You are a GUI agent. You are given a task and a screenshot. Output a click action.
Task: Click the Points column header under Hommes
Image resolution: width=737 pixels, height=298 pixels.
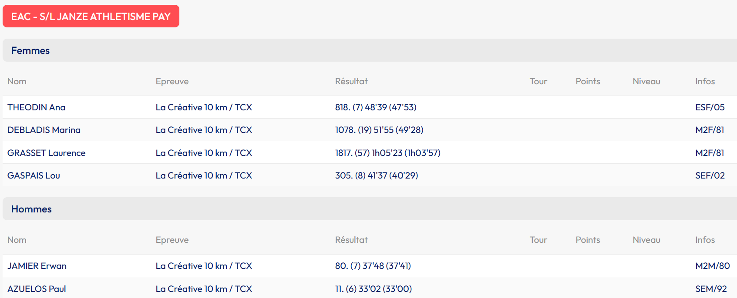(588, 240)
